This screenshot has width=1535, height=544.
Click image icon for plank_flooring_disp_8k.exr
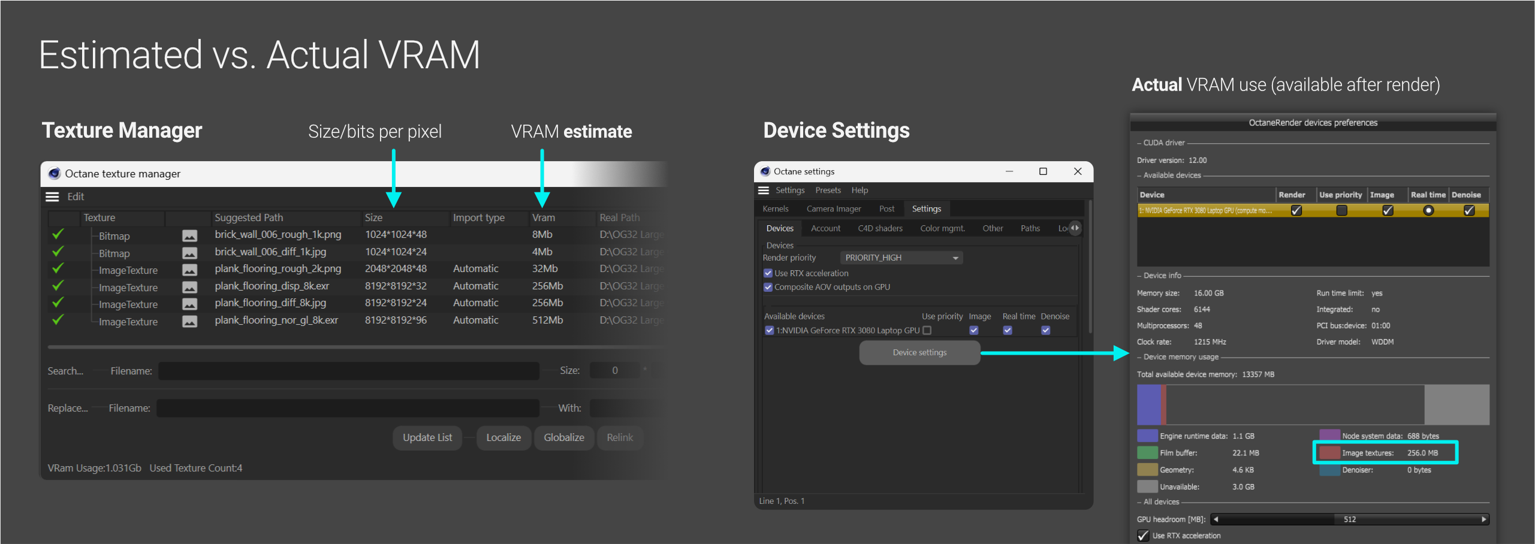point(189,287)
